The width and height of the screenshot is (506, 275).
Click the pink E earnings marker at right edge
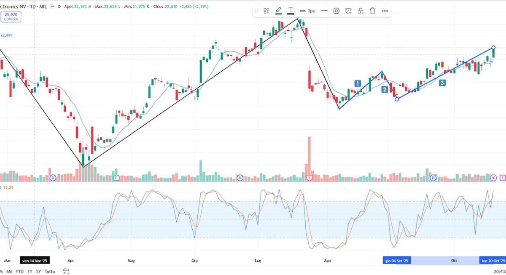[x=503, y=178]
